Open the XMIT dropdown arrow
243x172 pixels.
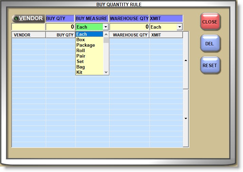[180, 27]
